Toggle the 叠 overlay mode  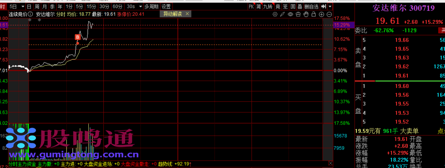click(300, 6)
